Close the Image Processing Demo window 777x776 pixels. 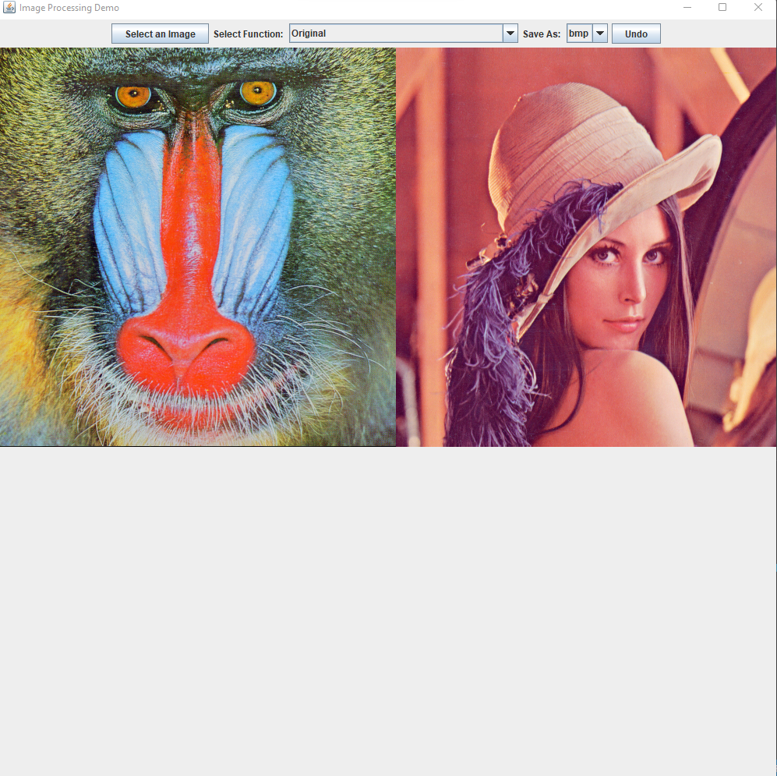coord(758,8)
